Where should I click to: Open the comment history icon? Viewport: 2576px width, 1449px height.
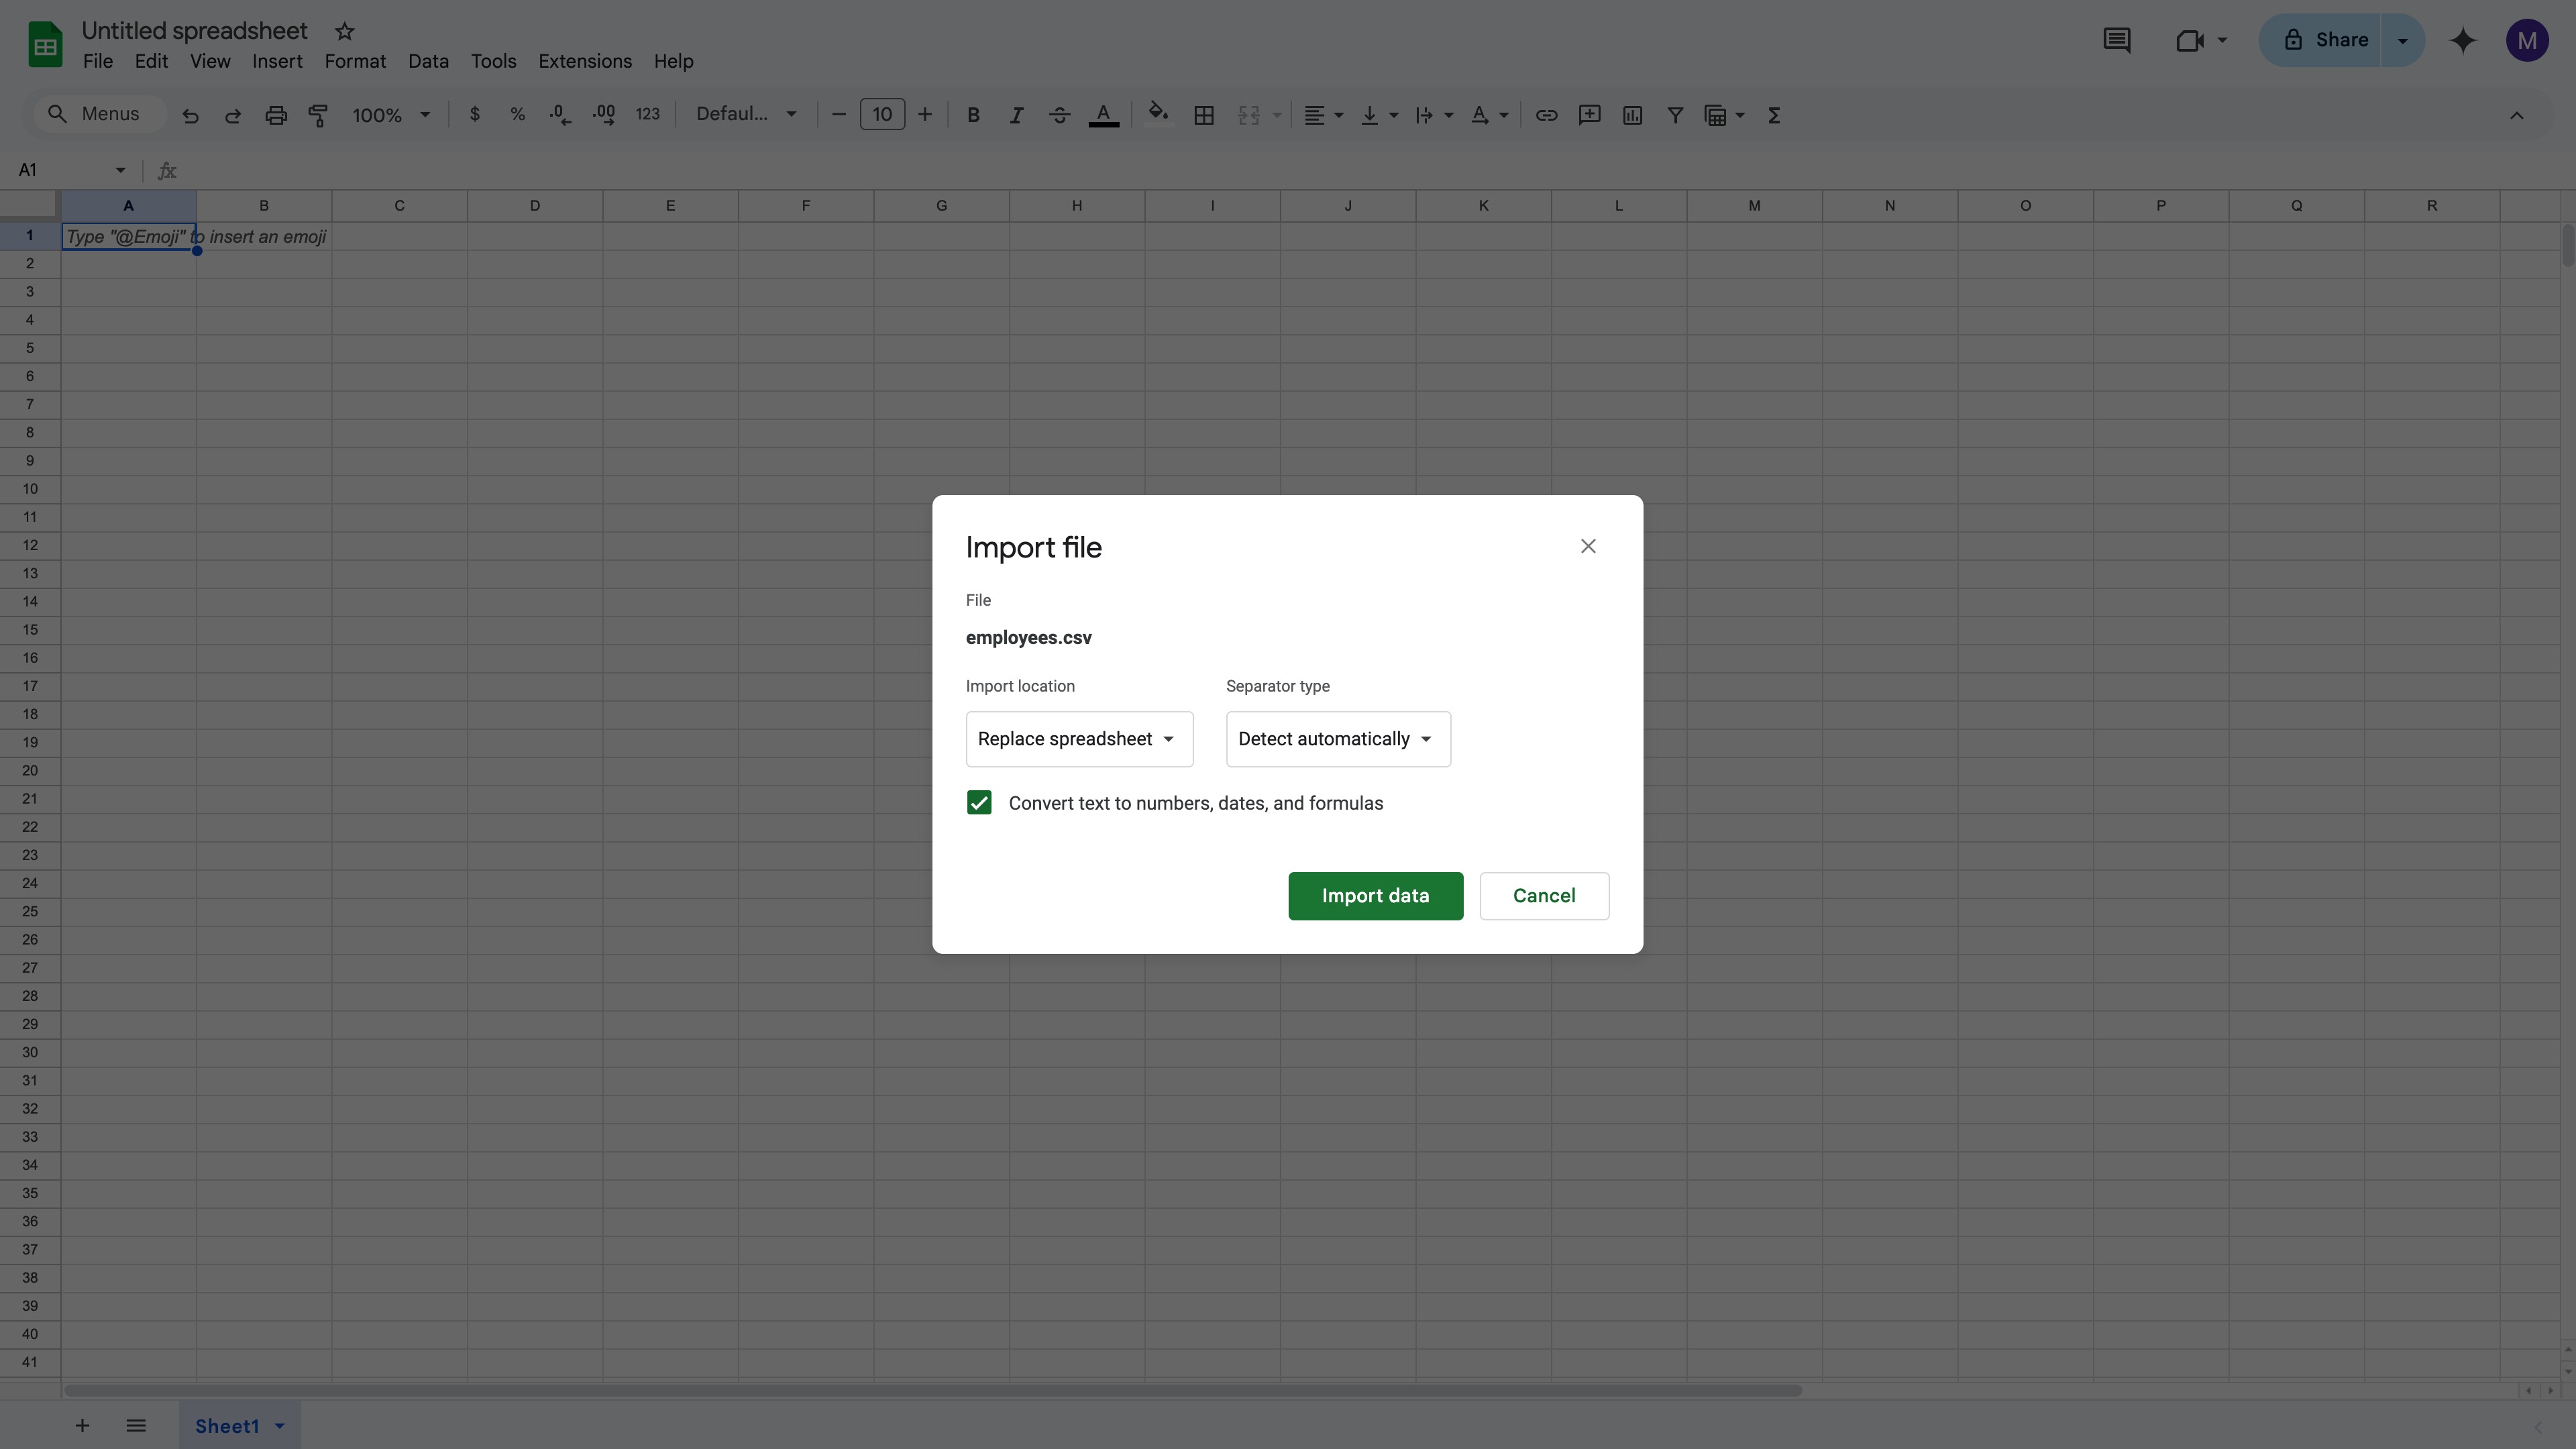click(x=2117, y=40)
